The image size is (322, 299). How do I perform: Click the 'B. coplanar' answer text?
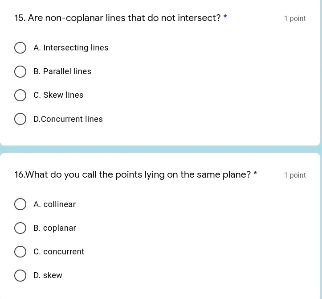(x=55, y=228)
